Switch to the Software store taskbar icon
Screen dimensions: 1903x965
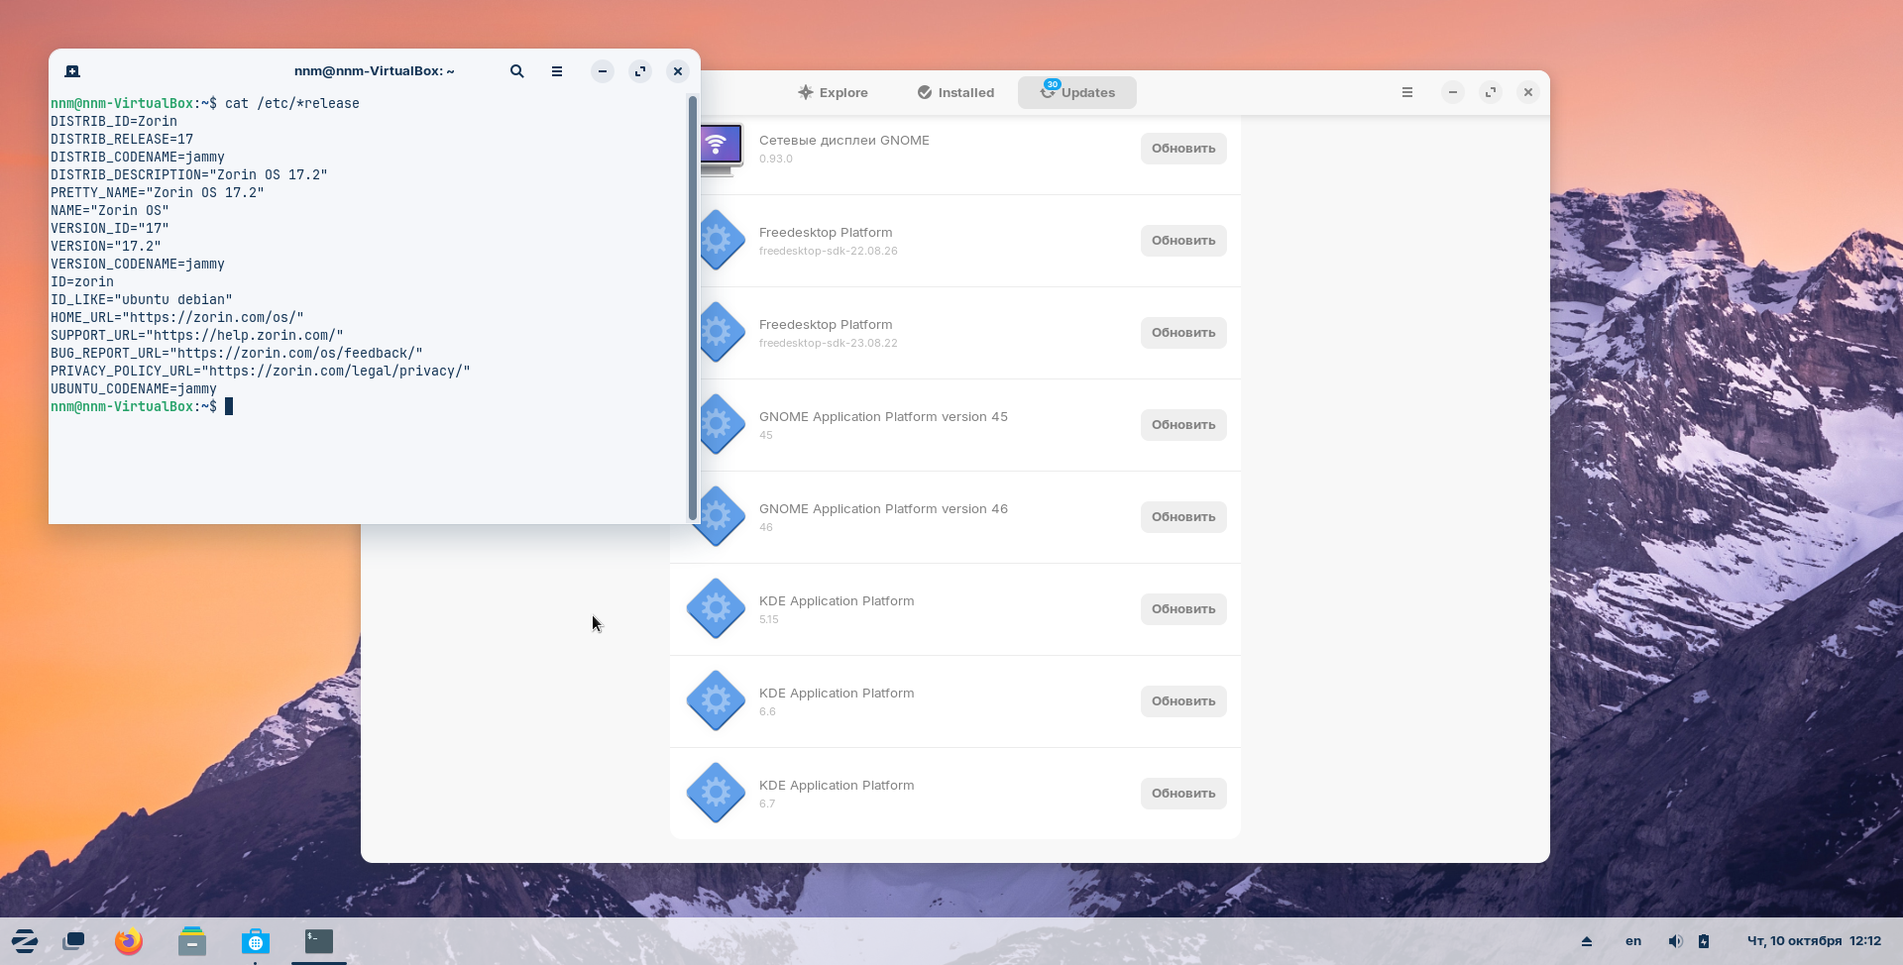[x=256, y=941]
